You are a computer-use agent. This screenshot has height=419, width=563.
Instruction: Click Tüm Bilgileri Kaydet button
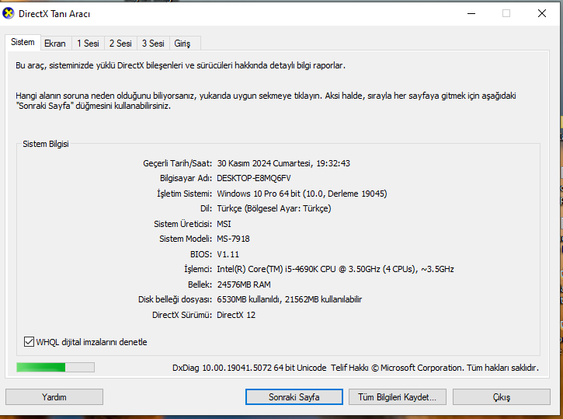(x=397, y=397)
